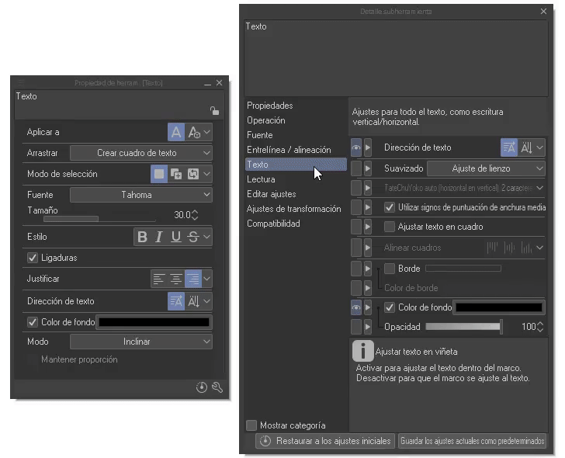Click the info icon beside Ajustar texto en viñeta

pos(363,351)
